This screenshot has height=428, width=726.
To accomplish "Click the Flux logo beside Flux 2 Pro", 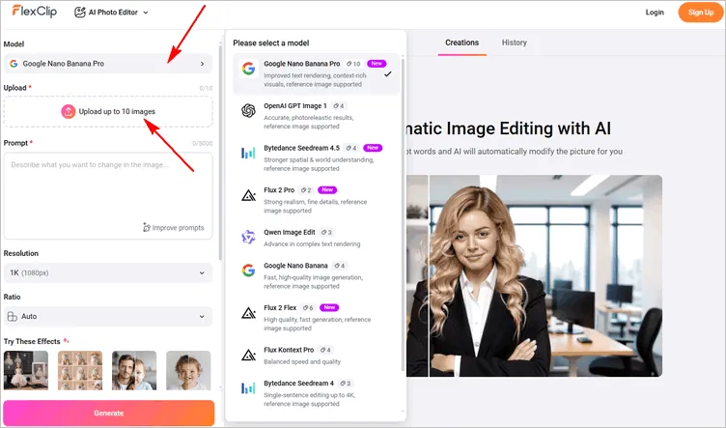I will tap(249, 195).
